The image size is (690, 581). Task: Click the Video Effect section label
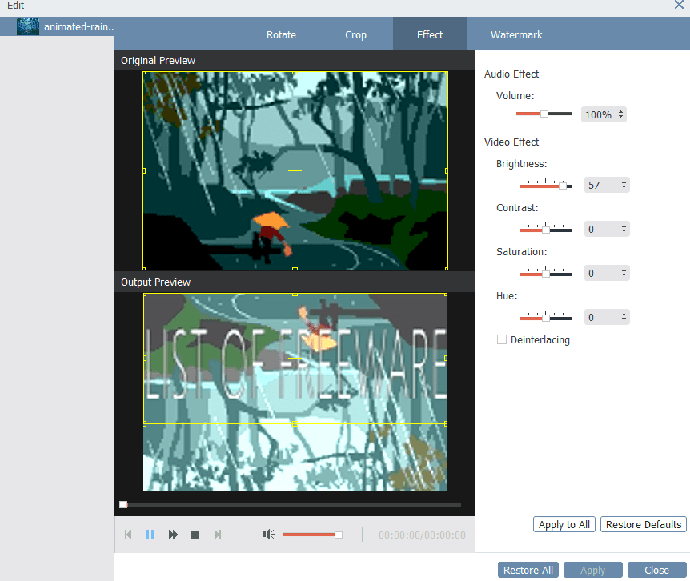[x=511, y=142]
